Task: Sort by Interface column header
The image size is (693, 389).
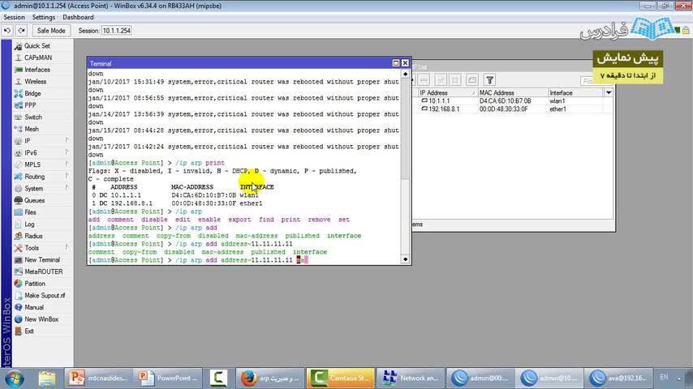Action: (x=575, y=92)
